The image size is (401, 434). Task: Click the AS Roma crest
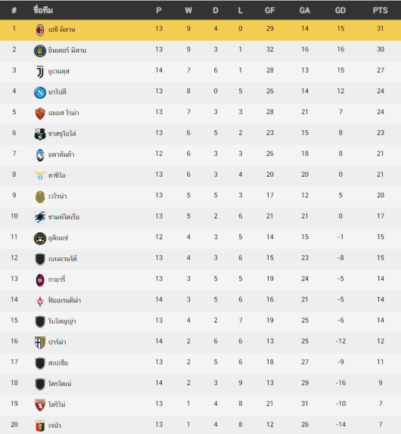[x=40, y=113]
